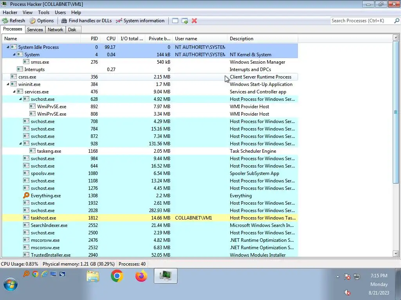Click the Process Hacker taskbar button

pyautogui.click(x=166, y=276)
